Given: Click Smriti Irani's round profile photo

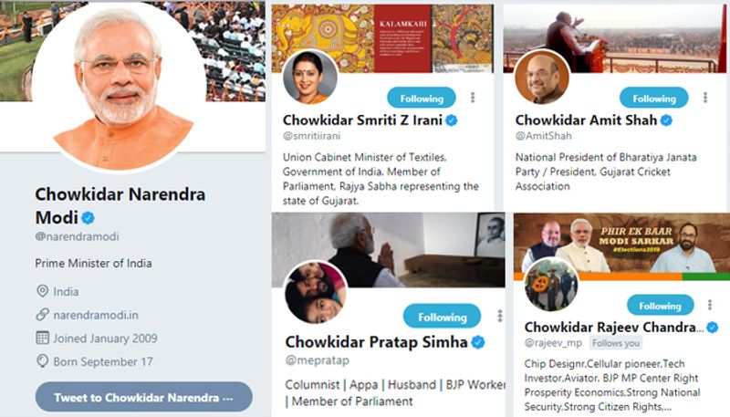Looking at the screenshot, I should coord(310,77).
